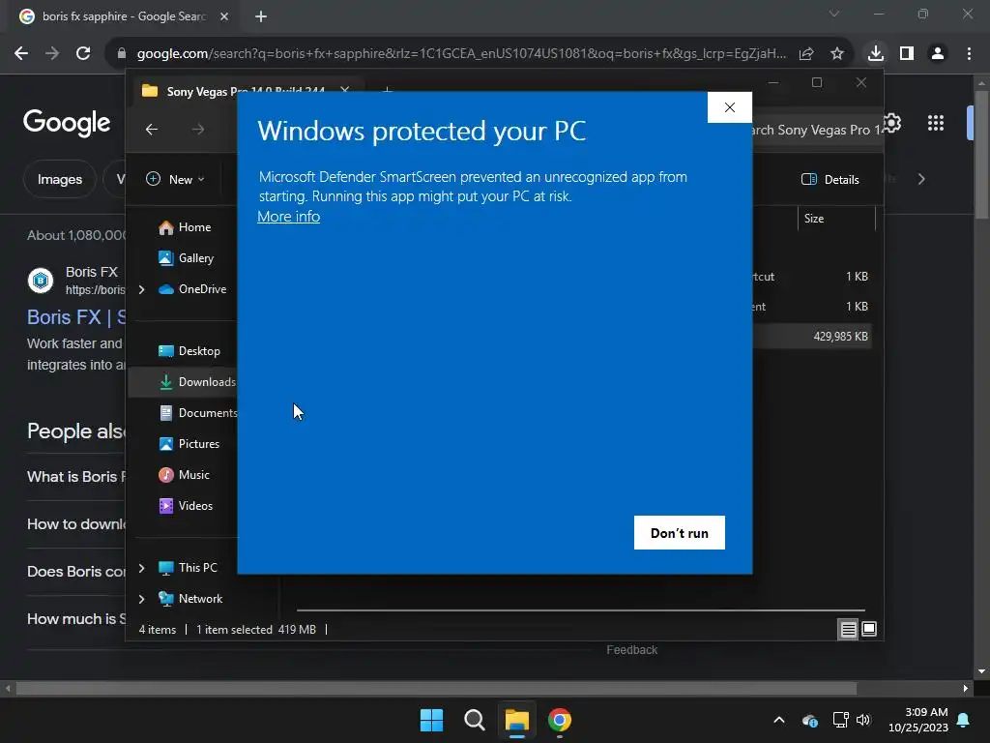Click File Explorer forward arrow
The image size is (990, 743).
pyautogui.click(x=198, y=130)
